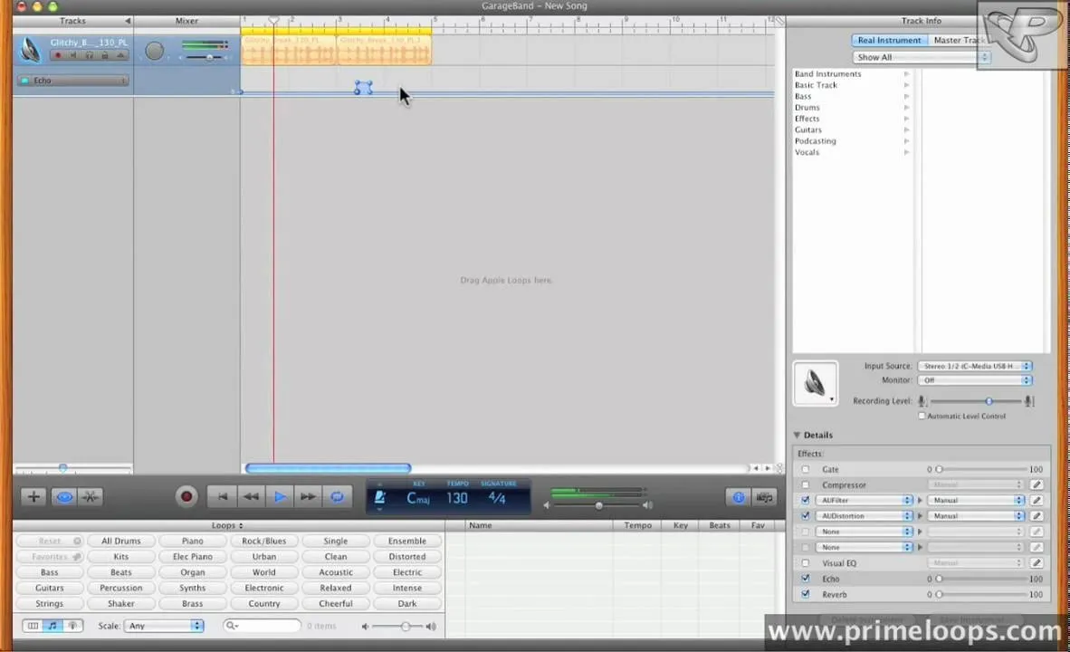Filter loops by Cheerful
This screenshot has height=652, width=1070.
[x=336, y=603]
